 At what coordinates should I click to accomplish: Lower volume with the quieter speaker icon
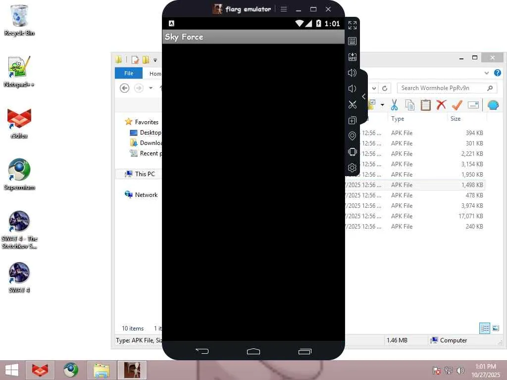(x=352, y=89)
